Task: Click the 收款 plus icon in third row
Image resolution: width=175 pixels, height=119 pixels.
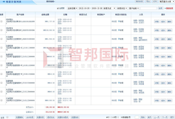Action: click(x=119, y=39)
